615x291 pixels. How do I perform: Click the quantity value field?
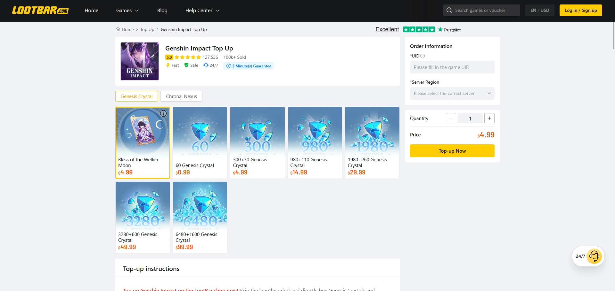click(470, 119)
